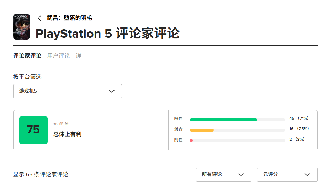The image size is (324, 185).
Task: Click the chevron in the 游戏机5 selector
Action: click(x=112, y=91)
